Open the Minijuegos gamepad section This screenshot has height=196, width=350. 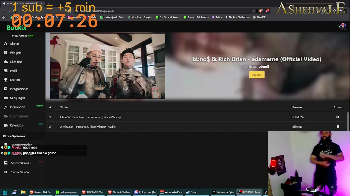pyautogui.click(x=14, y=98)
